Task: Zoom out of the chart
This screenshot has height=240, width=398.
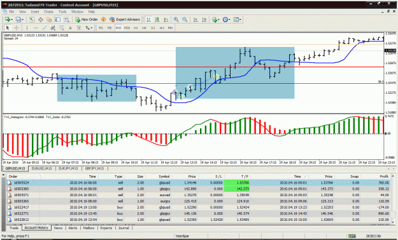Action: [185, 20]
